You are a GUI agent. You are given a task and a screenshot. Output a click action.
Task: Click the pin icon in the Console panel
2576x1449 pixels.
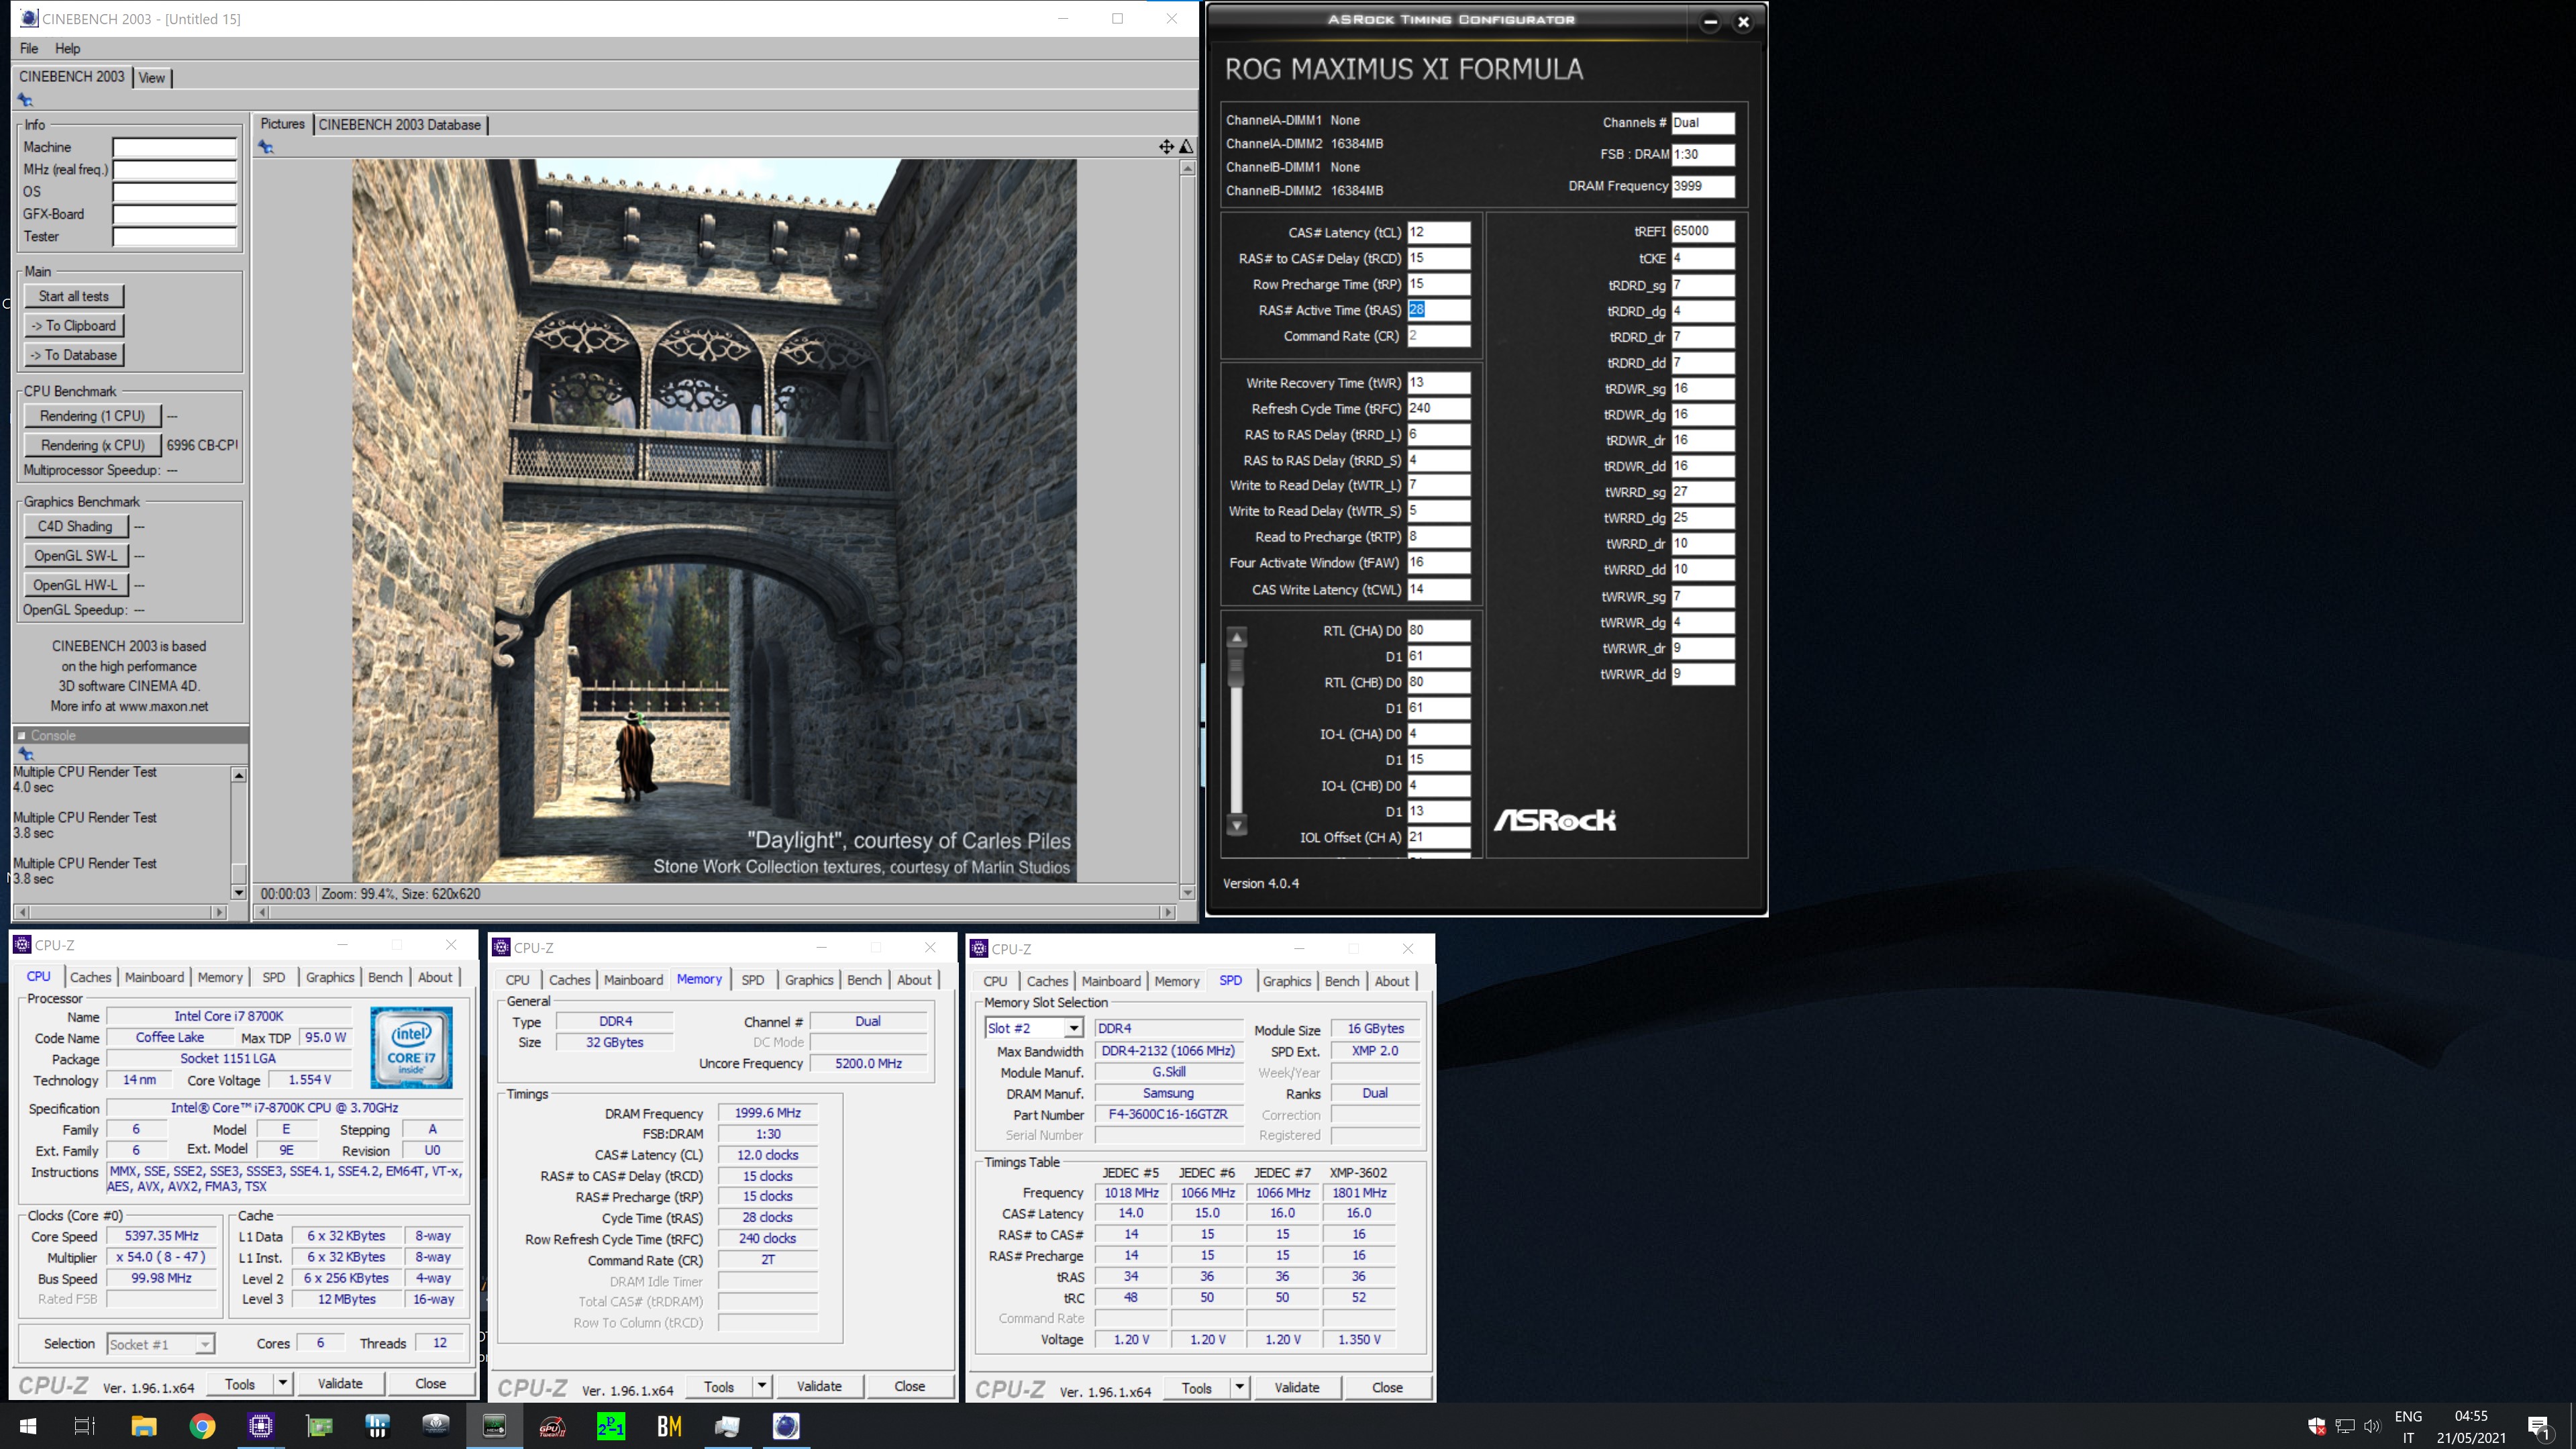point(25,754)
